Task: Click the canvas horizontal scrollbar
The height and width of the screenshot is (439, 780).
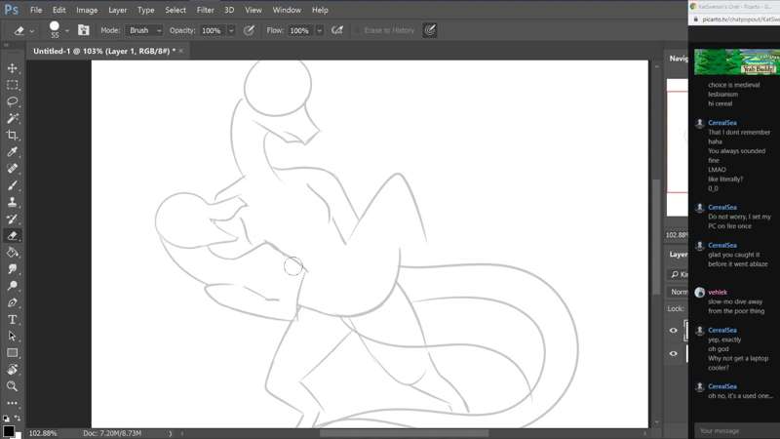Action: (x=404, y=433)
